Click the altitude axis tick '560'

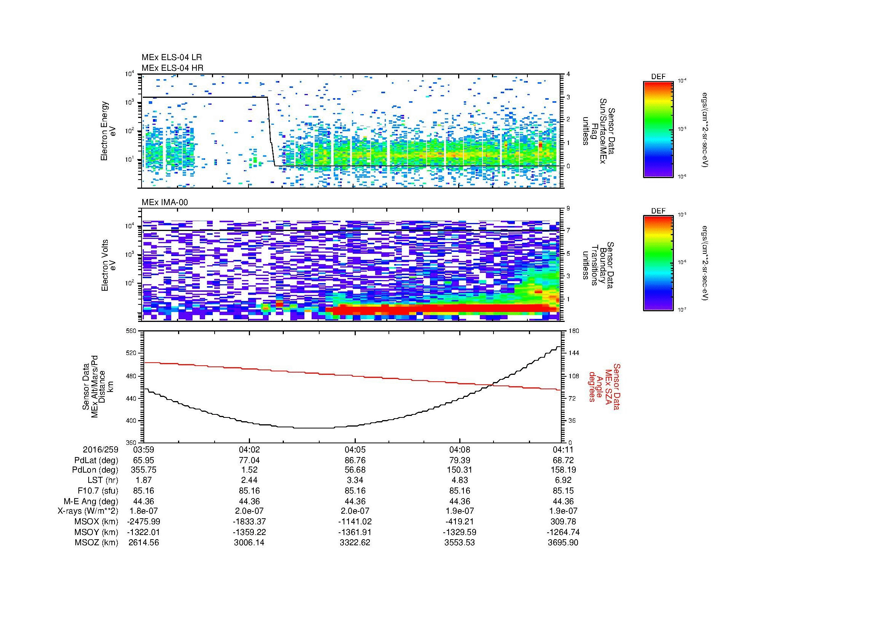click(131, 331)
